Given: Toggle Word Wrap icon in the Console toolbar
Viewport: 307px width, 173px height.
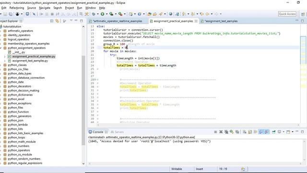Looking at the screenshot, I should (256, 132).
